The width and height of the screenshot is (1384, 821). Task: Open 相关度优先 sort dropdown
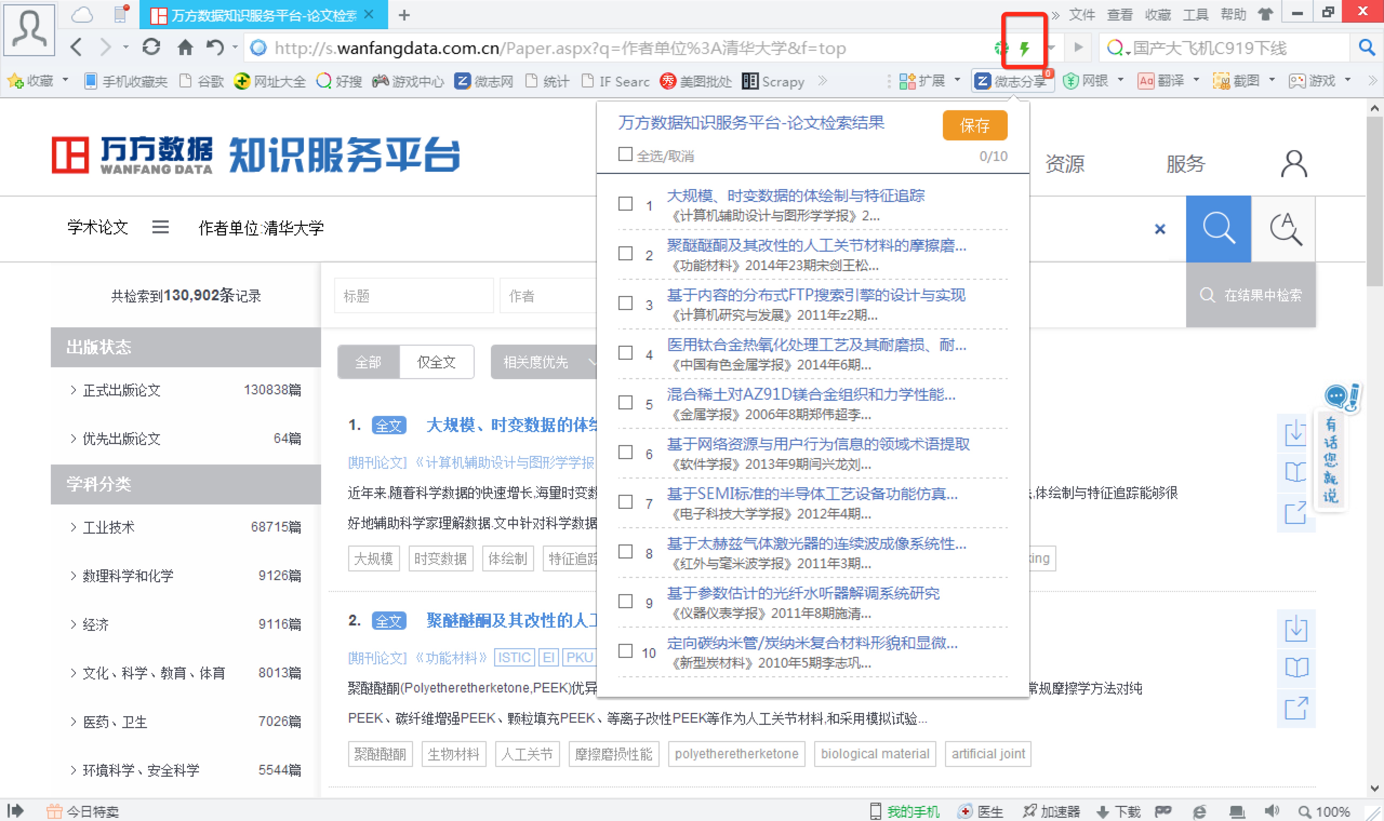click(x=544, y=362)
